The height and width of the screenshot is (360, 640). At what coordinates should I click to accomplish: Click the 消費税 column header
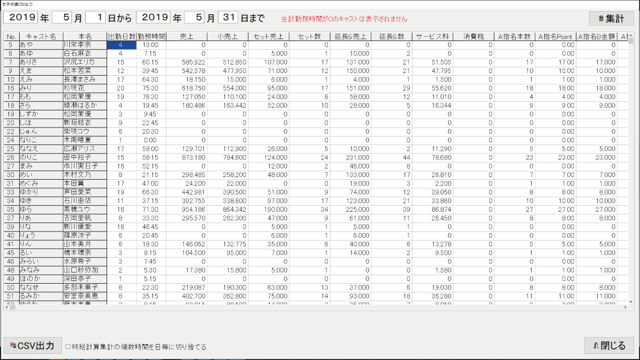(x=474, y=37)
